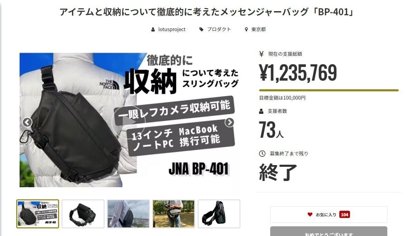Open the lotusproject profile link
416x236 pixels.
tap(172, 29)
